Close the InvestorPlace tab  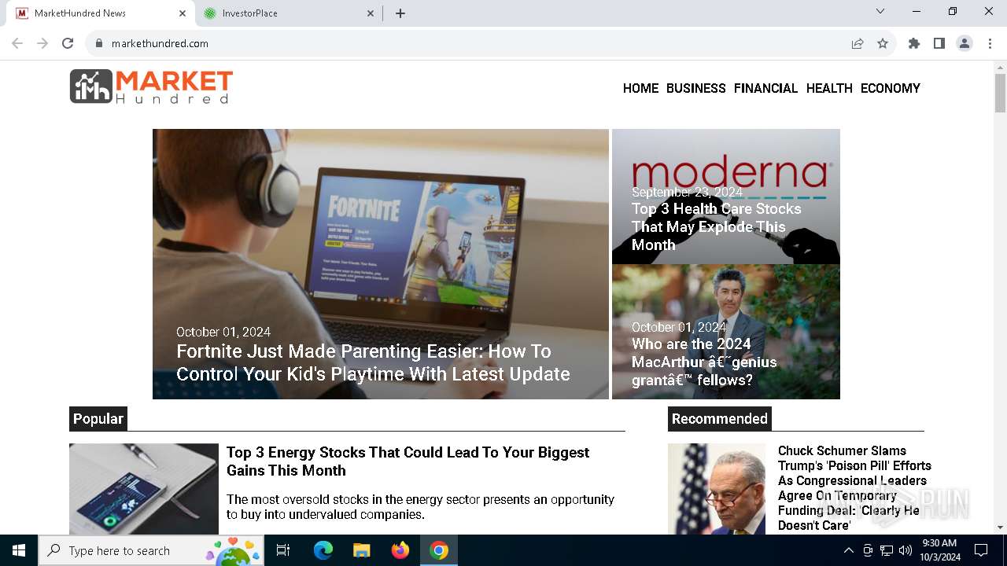tap(371, 13)
